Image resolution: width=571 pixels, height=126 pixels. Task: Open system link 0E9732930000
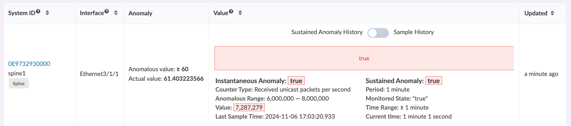(29, 64)
